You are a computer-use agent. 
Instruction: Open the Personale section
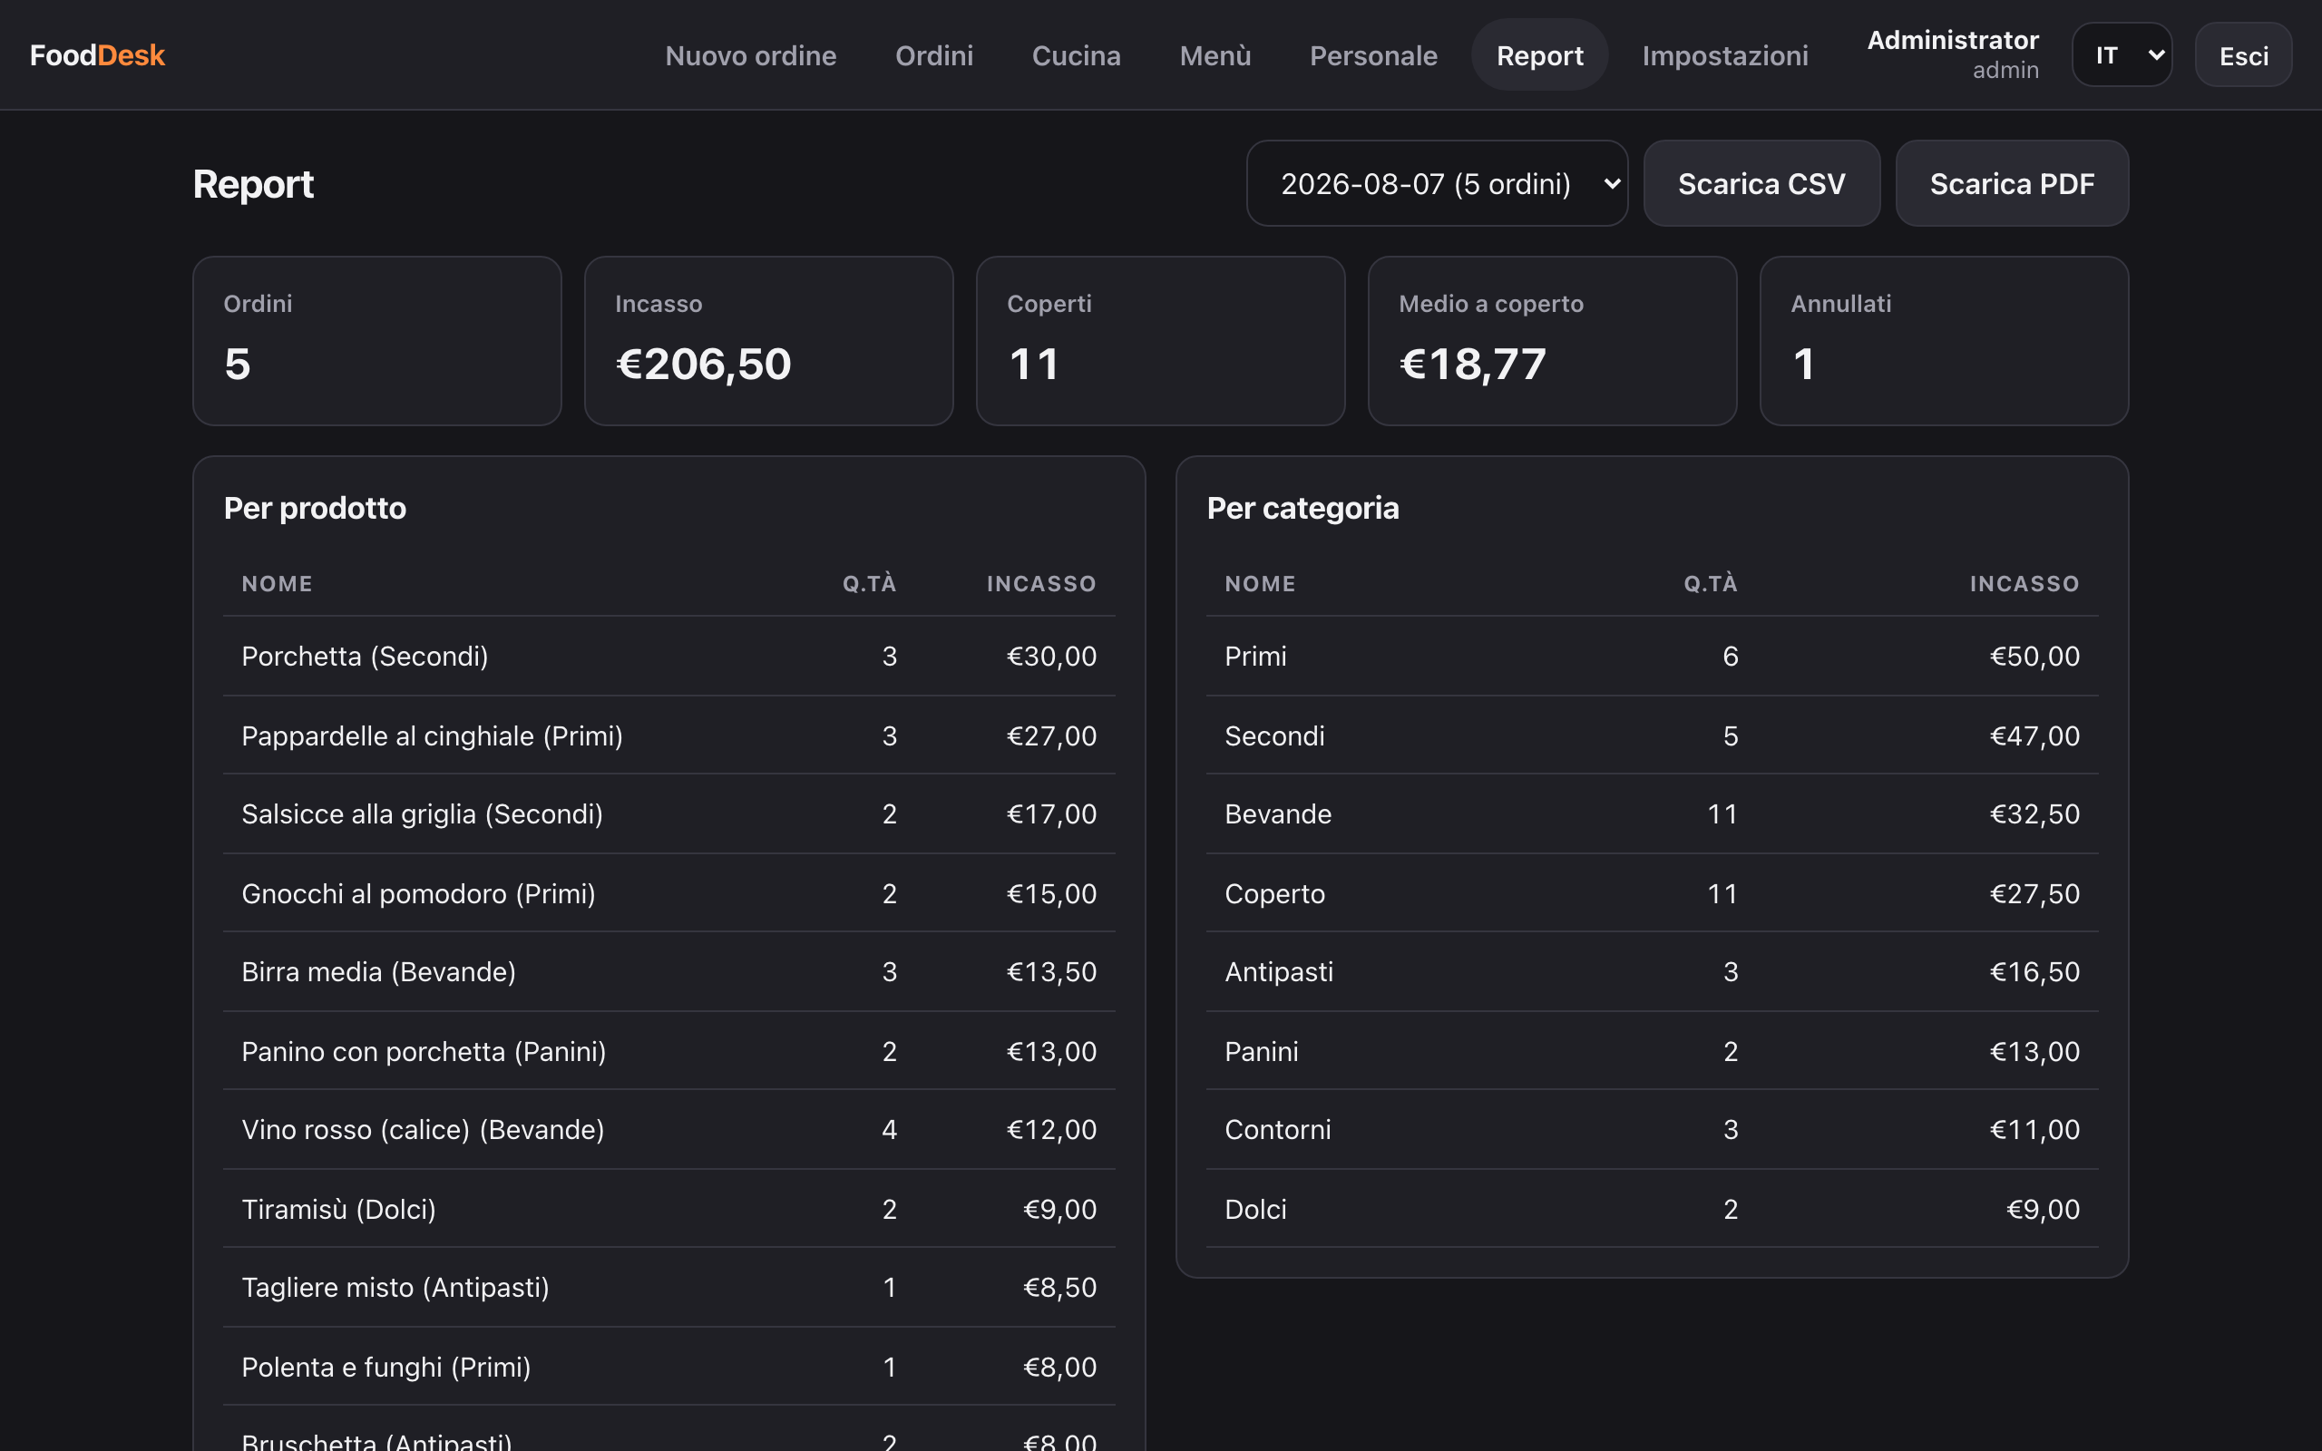(1373, 54)
